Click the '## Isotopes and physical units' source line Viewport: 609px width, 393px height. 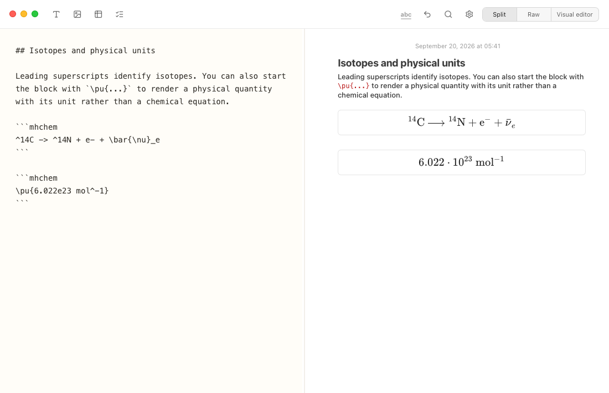coord(85,50)
